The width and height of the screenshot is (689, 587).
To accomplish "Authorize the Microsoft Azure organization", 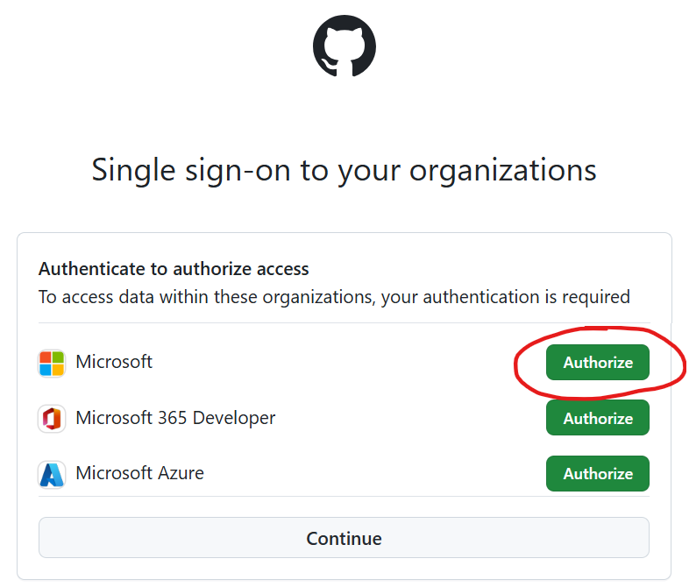I will point(597,474).
